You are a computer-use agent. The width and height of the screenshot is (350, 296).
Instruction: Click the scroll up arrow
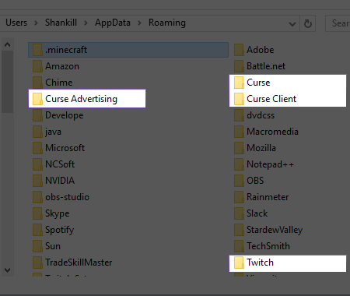click(x=8, y=44)
